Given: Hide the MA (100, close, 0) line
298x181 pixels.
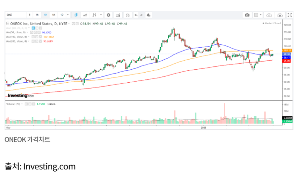Looking at the screenshot, I should pyautogui.click(x=33, y=37).
